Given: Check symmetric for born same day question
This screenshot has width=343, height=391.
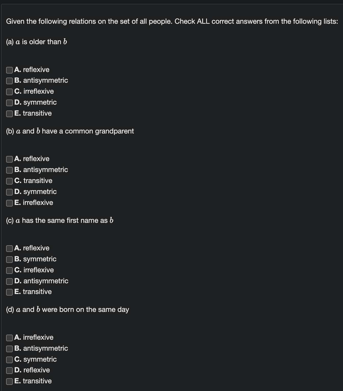Looking at the screenshot, I should (9, 360).
